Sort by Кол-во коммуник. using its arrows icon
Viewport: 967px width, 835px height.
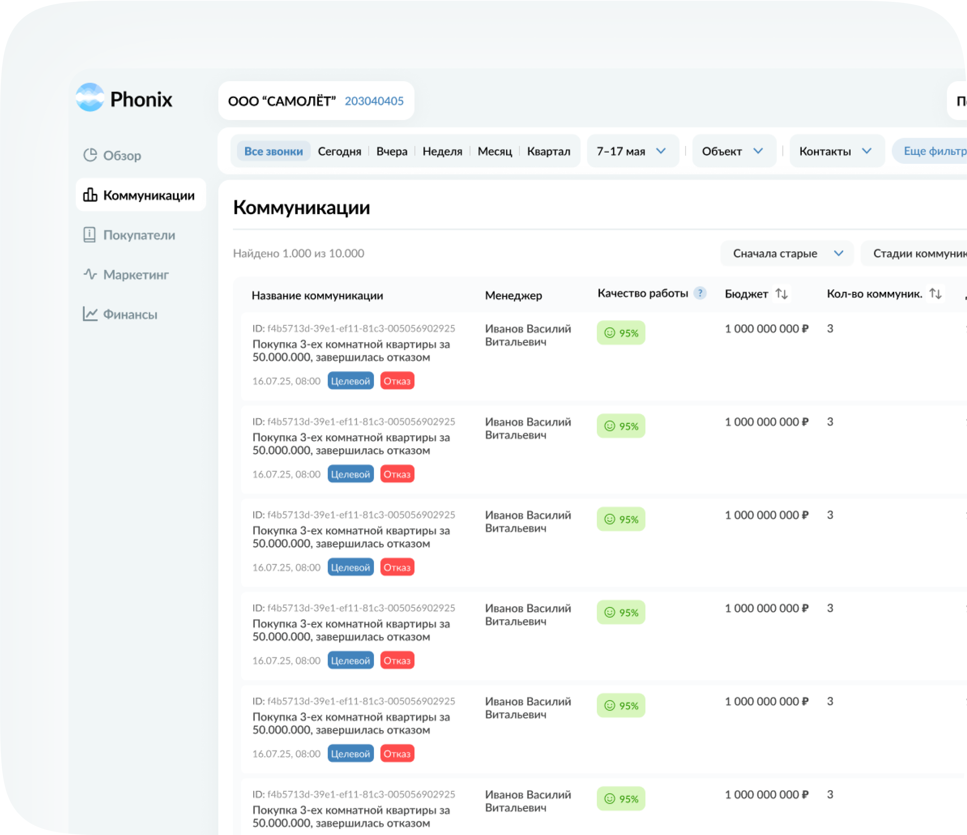(935, 294)
